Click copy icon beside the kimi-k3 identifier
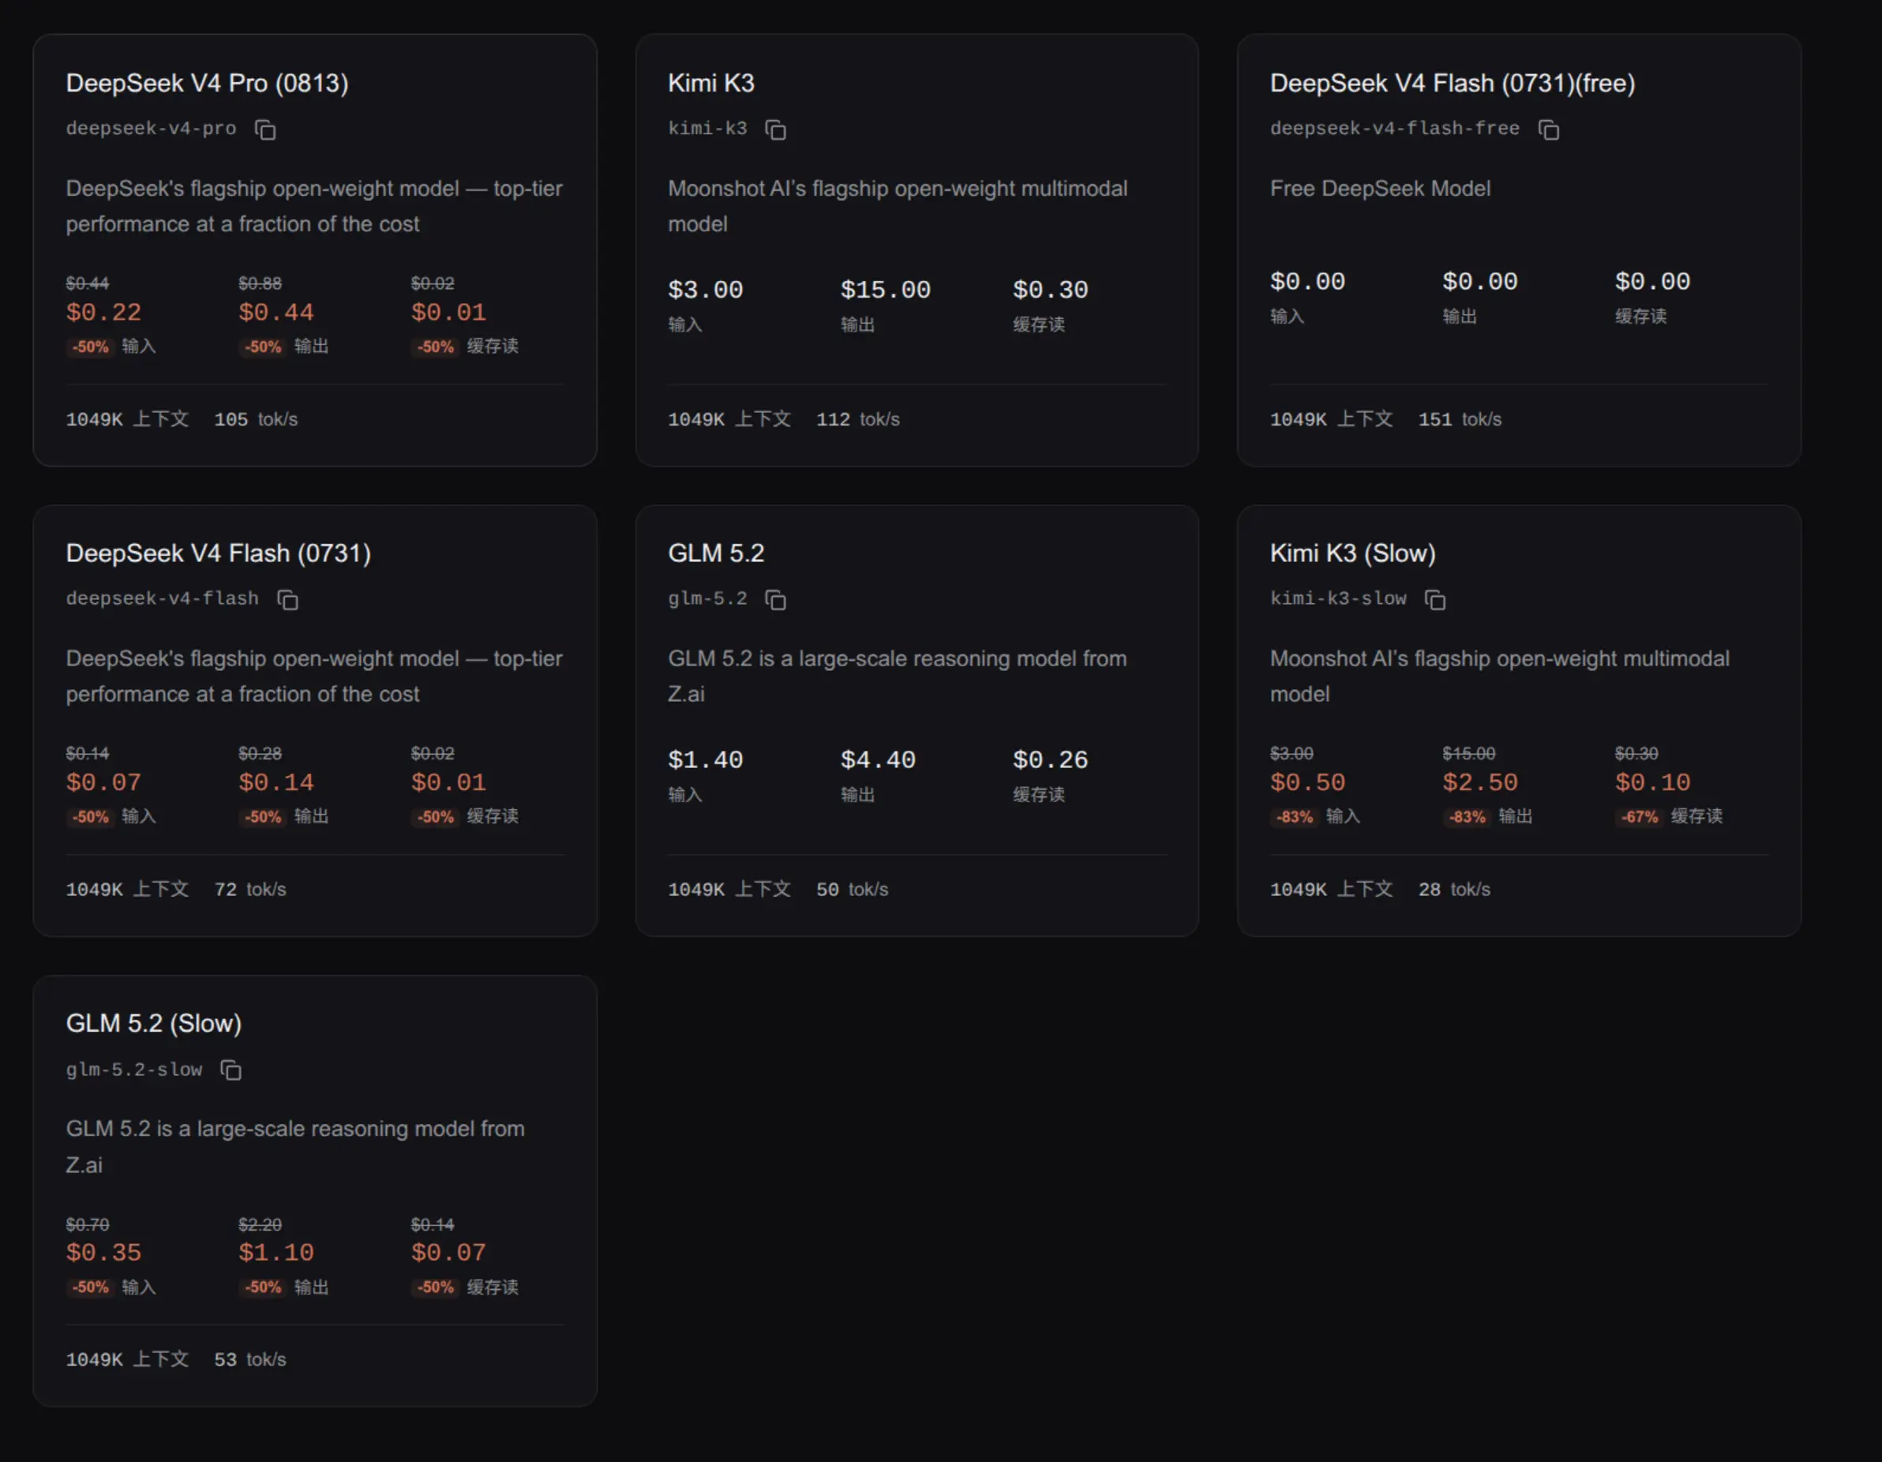 [x=775, y=129]
